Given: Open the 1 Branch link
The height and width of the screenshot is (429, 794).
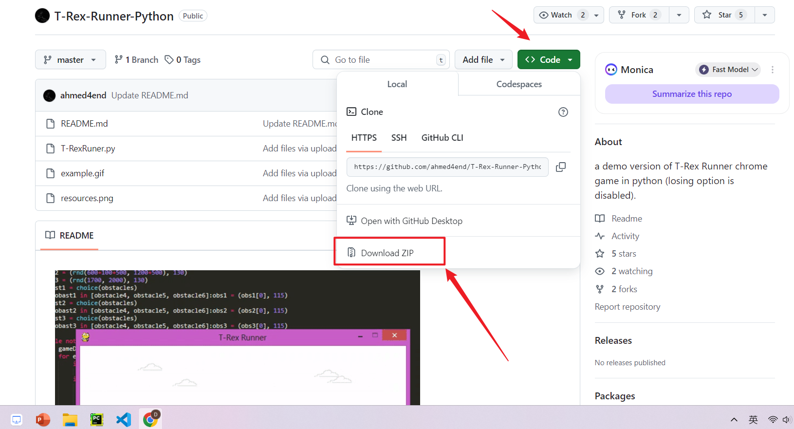Looking at the screenshot, I should coord(136,60).
